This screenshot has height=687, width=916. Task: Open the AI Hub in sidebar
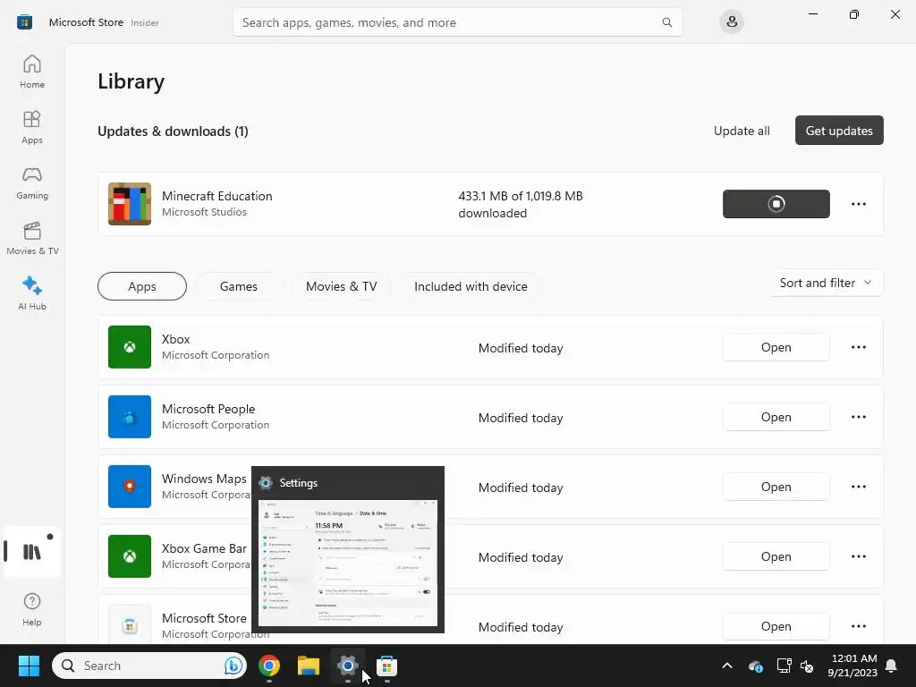tap(32, 293)
